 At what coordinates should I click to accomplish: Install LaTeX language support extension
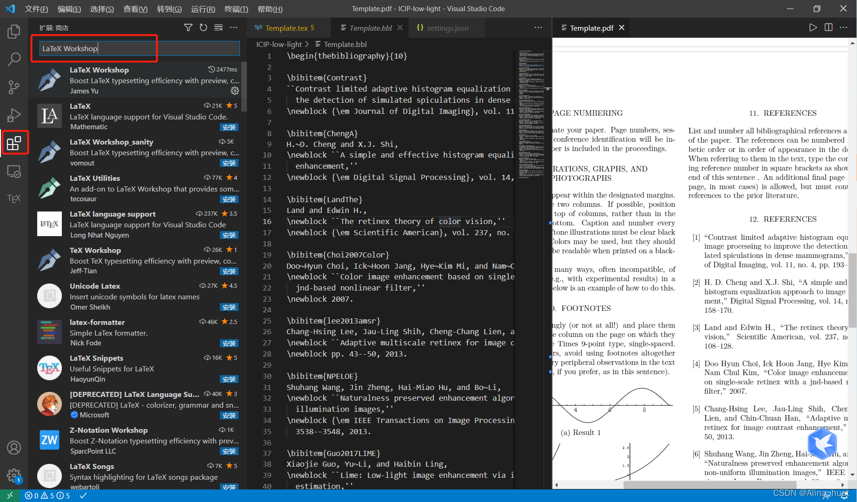coord(229,235)
